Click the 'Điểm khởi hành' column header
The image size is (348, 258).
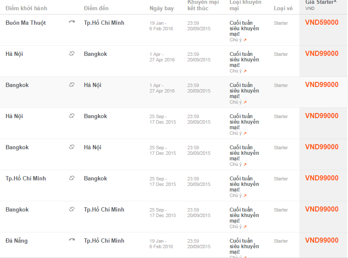[x=26, y=8]
